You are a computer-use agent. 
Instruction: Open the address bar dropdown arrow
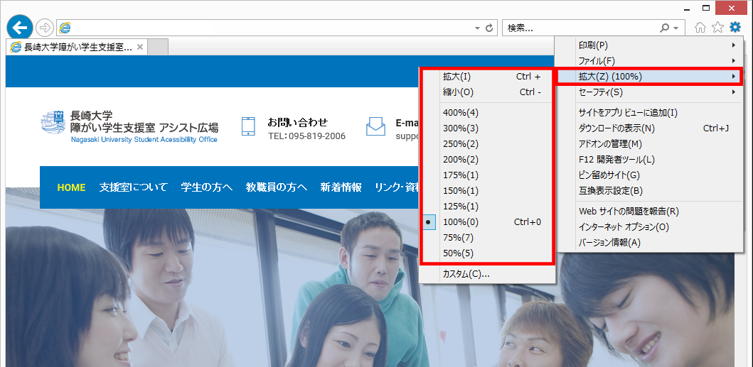point(477,28)
